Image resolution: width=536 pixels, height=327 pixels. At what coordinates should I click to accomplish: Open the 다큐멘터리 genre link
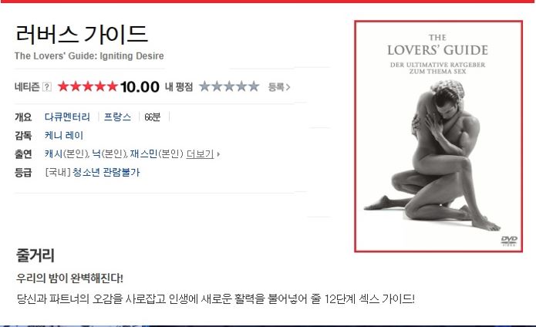click(67, 117)
